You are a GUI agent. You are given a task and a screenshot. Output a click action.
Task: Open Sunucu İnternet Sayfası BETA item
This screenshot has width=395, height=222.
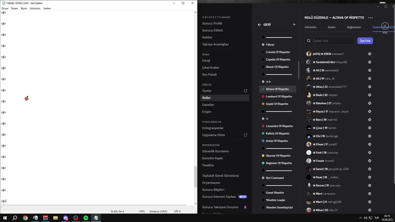click(x=225, y=197)
